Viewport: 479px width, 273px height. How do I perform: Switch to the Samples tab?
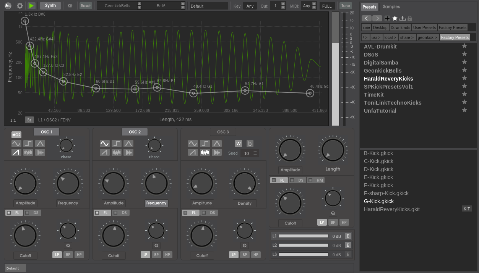(x=391, y=7)
